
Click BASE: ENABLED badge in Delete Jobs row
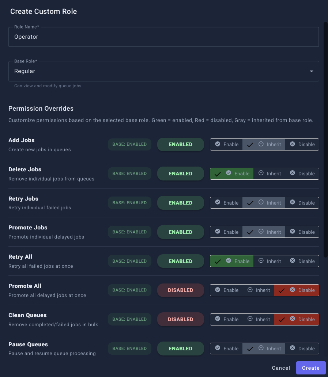click(x=129, y=174)
